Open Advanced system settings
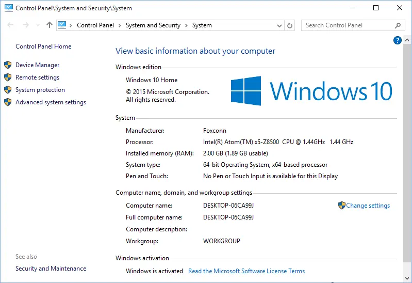Image resolution: width=412 pixels, height=283 pixels. 51,102
